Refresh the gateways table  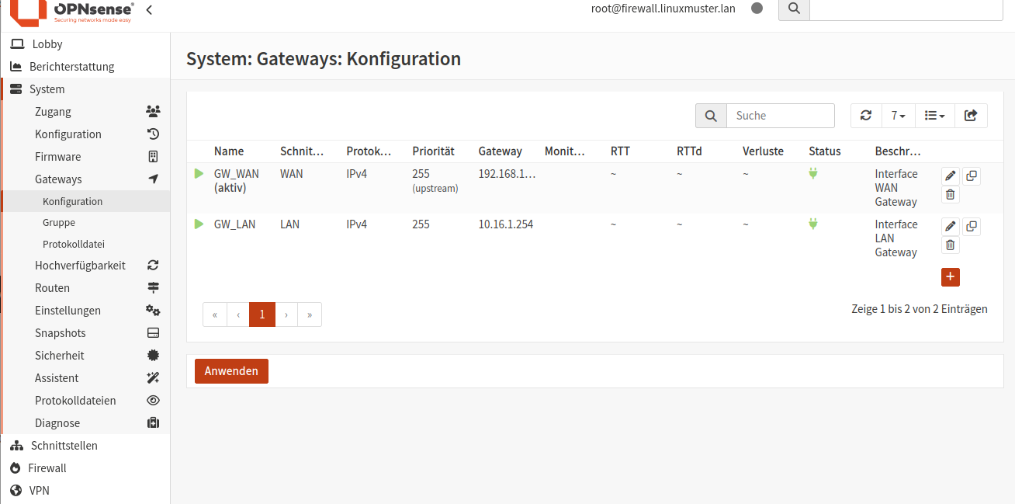[866, 116]
